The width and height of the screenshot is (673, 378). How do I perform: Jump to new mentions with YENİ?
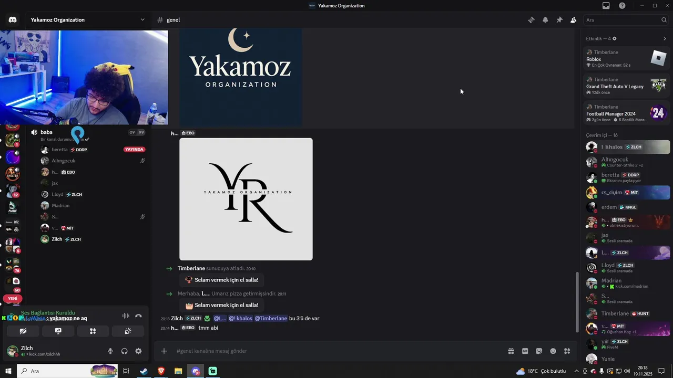[13, 299]
